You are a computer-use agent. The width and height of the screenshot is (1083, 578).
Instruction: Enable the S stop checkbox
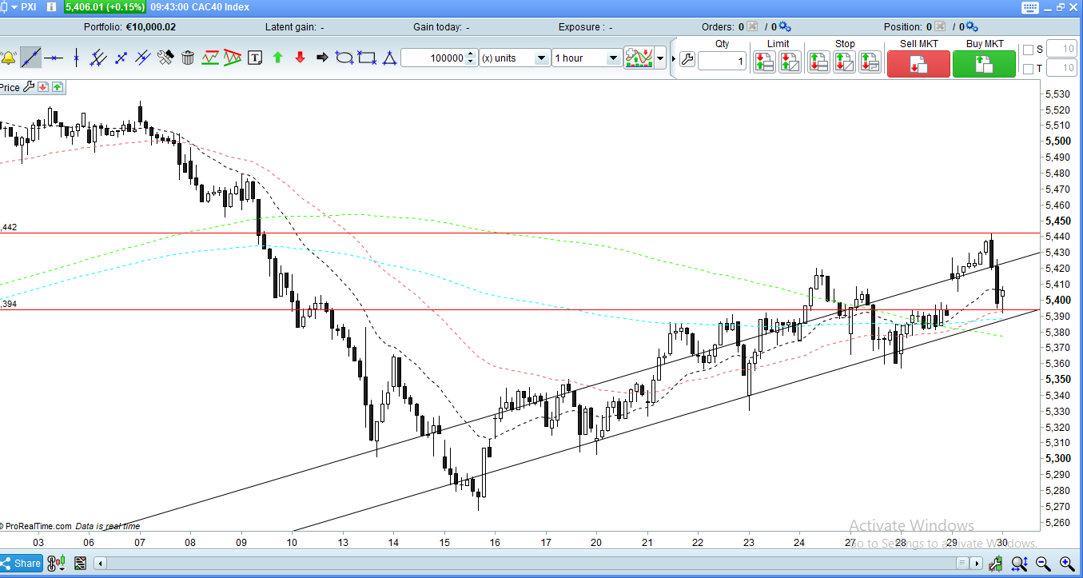coord(1029,50)
